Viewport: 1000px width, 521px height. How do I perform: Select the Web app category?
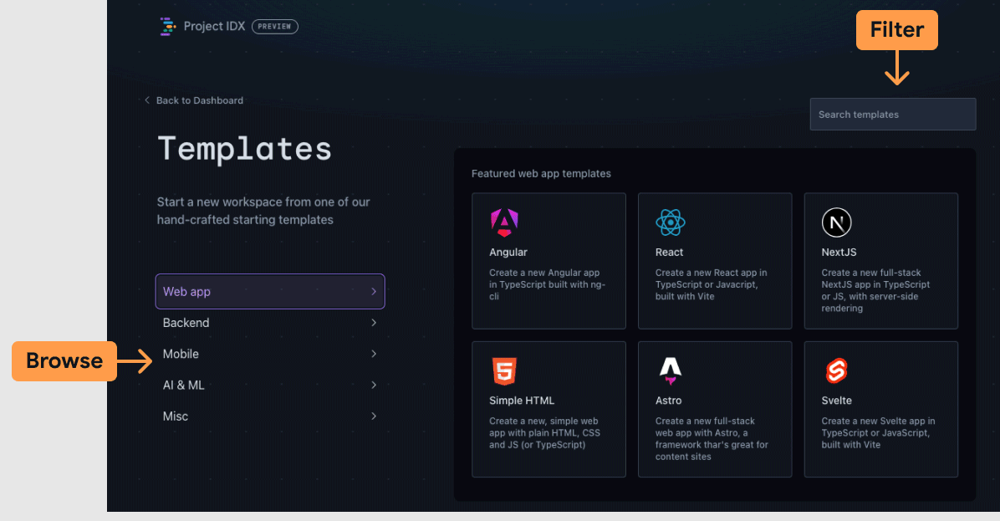click(270, 291)
